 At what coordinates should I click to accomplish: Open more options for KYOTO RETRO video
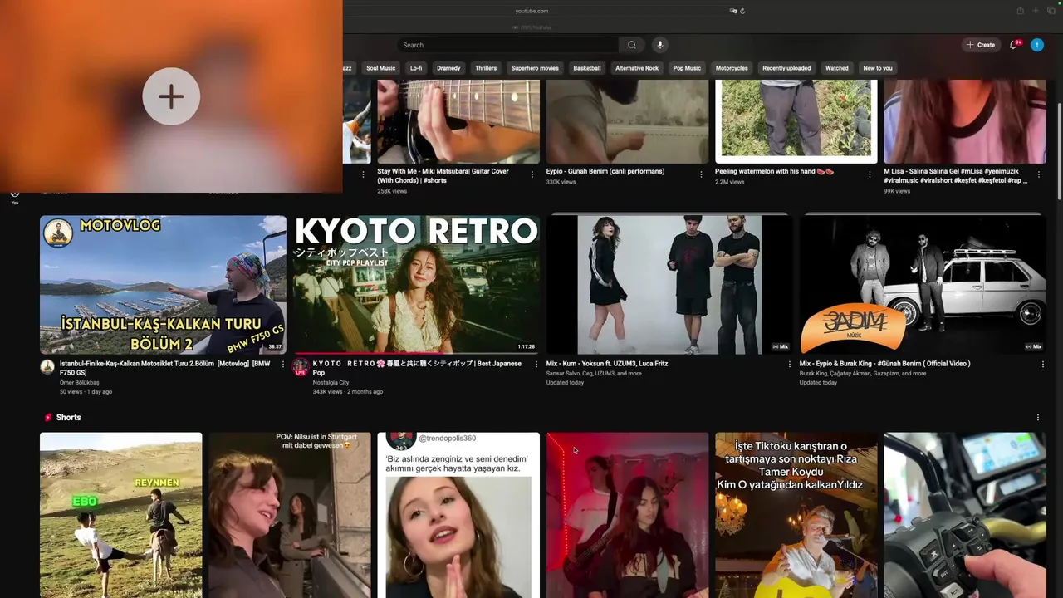536,364
